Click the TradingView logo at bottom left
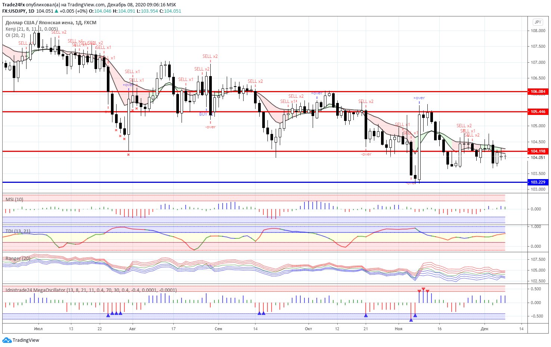This screenshot has height=347, width=551. pyautogui.click(x=21, y=340)
